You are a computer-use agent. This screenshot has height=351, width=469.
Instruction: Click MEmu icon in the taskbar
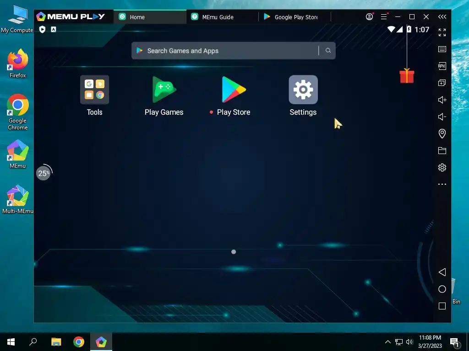point(101,342)
